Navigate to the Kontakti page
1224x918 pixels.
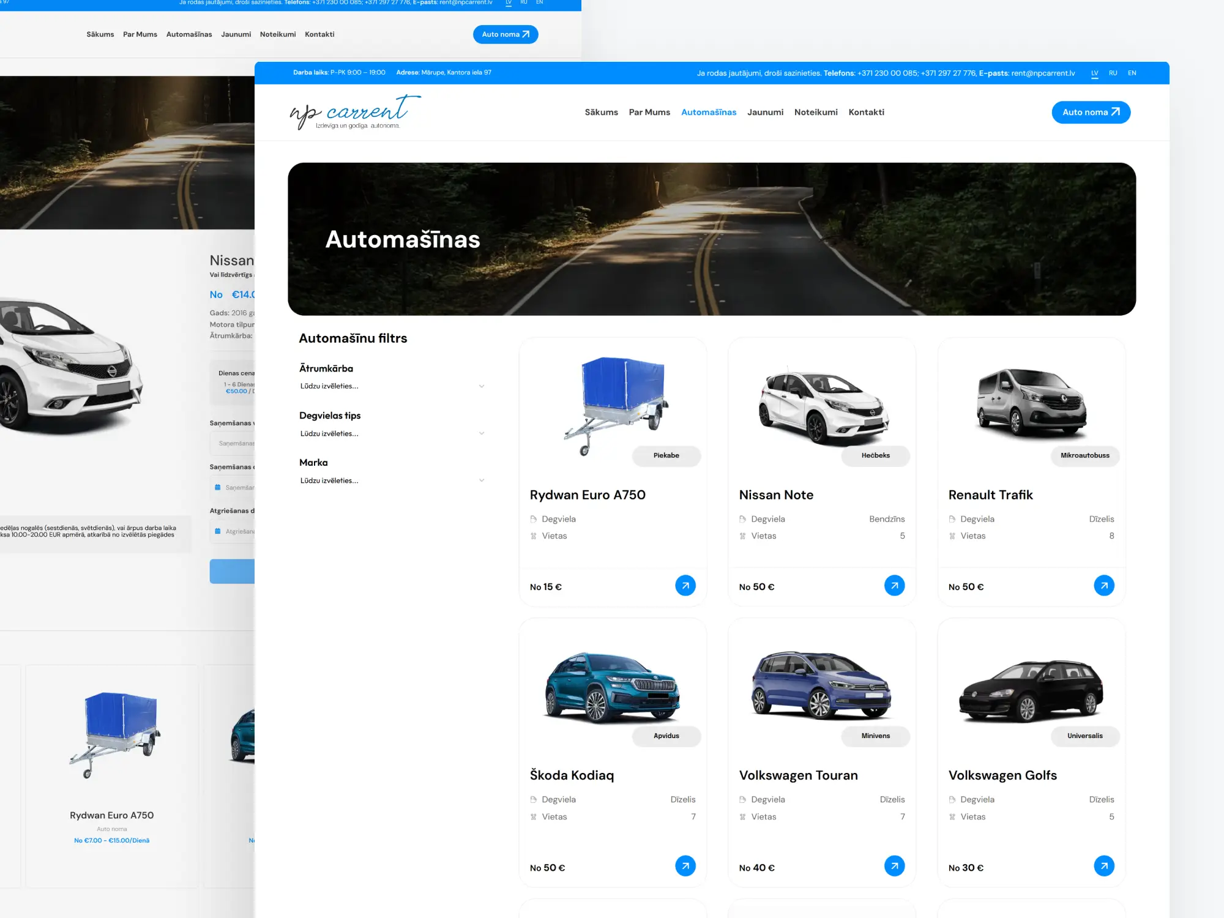pos(866,112)
